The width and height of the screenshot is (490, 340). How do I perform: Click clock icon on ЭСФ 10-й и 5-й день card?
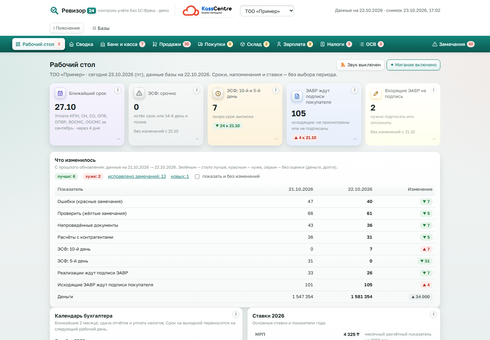tap(218, 93)
